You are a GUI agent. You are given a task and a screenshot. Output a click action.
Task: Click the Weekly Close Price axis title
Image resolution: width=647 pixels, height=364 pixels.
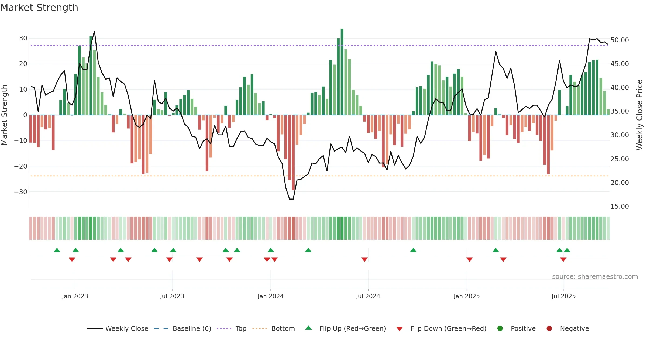(x=639, y=115)
